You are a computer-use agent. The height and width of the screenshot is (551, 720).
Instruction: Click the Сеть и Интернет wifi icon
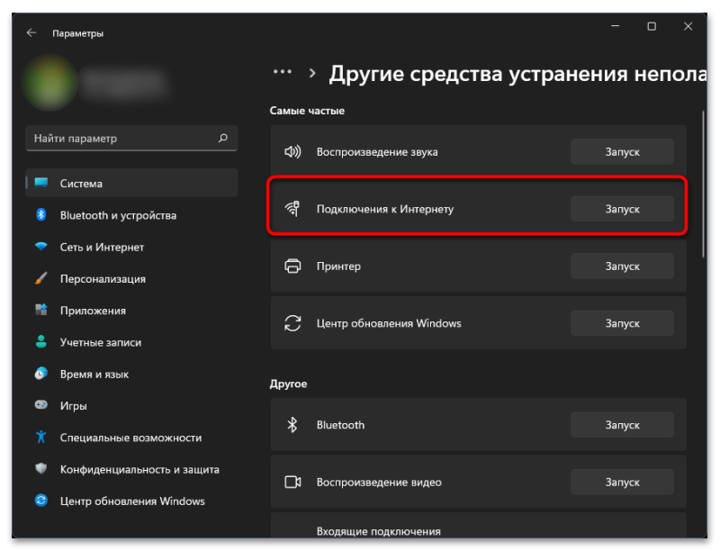[41, 246]
